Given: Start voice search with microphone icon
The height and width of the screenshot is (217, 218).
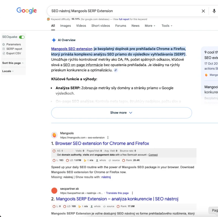Looking at the screenshot, I should (214, 11).
